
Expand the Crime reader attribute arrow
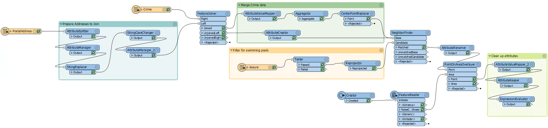coord(142,9)
